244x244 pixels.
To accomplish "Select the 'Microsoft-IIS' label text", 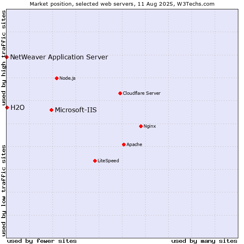I will [76, 110].
